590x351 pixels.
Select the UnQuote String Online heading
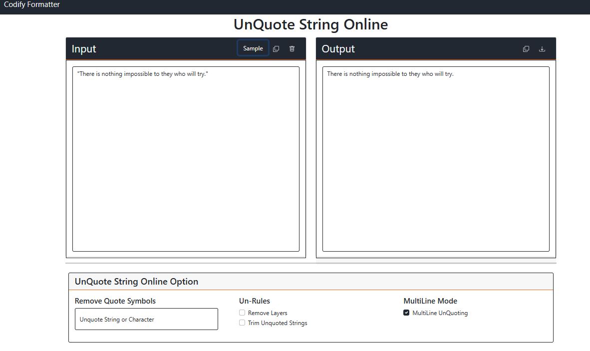pyautogui.click(x=310, y=24)
